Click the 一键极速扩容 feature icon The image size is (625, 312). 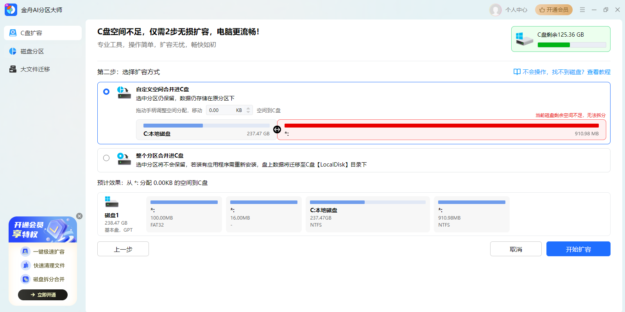25,252
